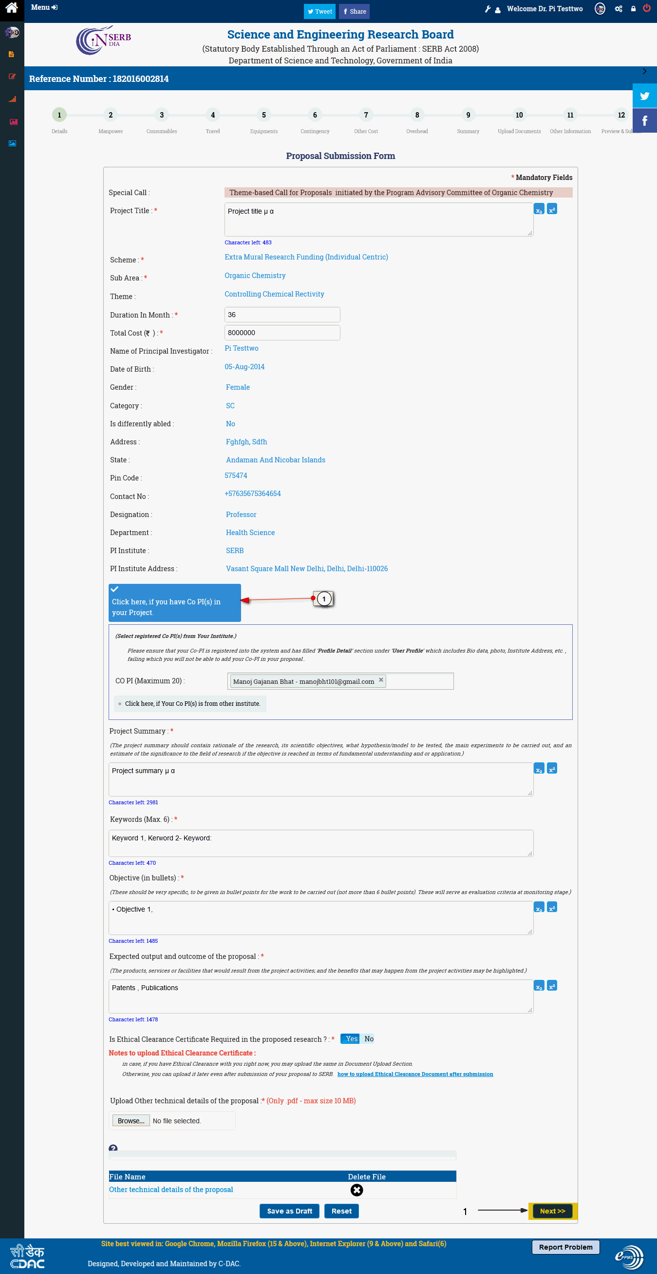Click the Objective text area
Image resolution: width=657 pixels, height=1274 pixels.
click(x=320, y=918)
